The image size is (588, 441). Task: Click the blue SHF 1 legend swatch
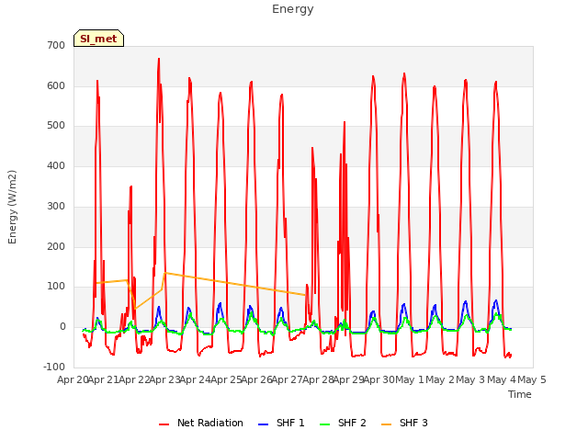(x=264, y=424)
